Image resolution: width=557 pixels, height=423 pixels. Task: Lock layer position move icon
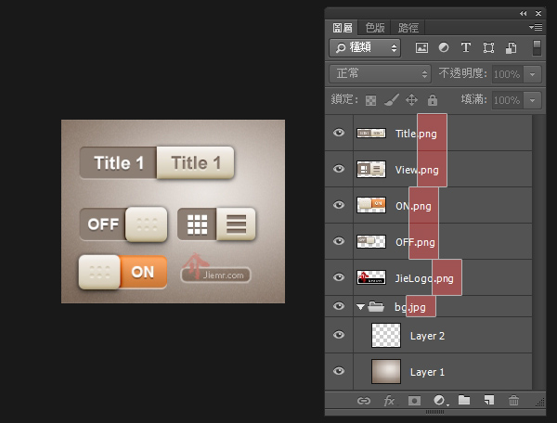click(411, 99)
